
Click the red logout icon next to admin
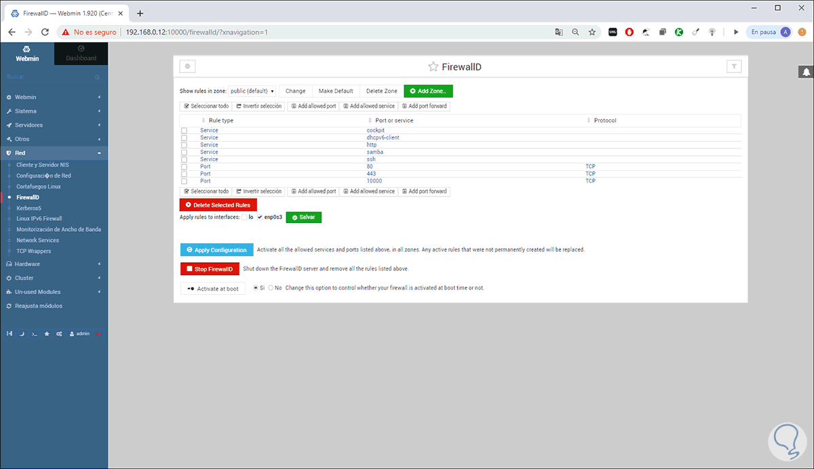point(98,333)
